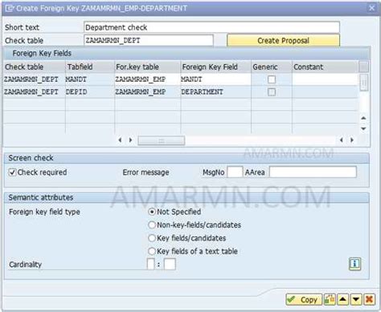This screenshot has height=312, width=381.
Task: Click the MsgNo input field
Action: tap(235, 172)
